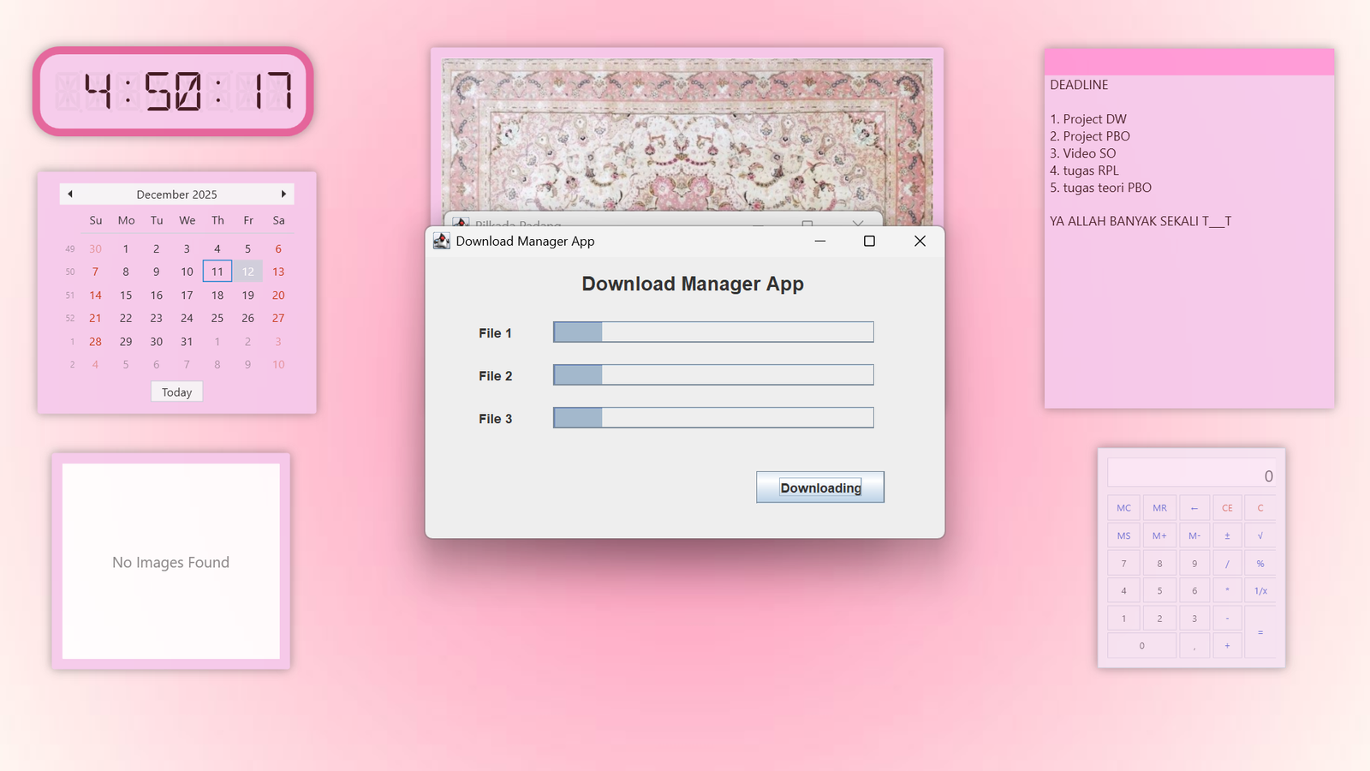Open the December 2025 month header
1370x771 pixels.
[x=176, y=194]
